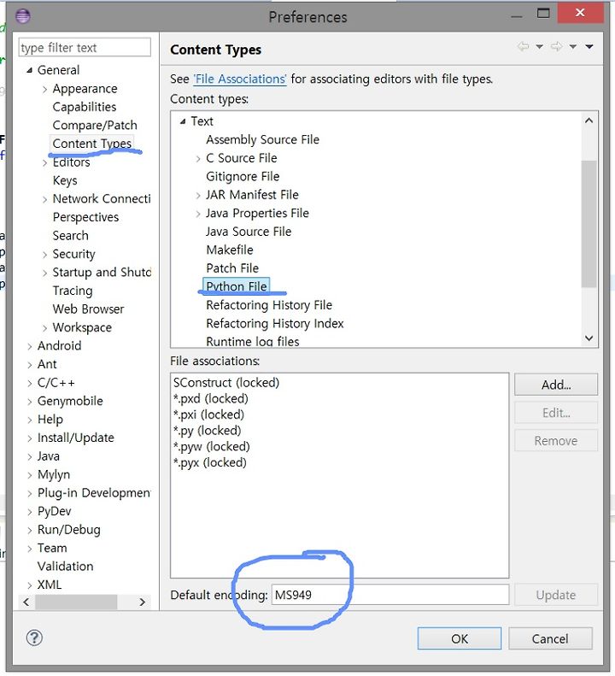Click content types scrollbar down arrow
Image resolution: width=615 pixels, height=676 pixels.
point(589,338)
